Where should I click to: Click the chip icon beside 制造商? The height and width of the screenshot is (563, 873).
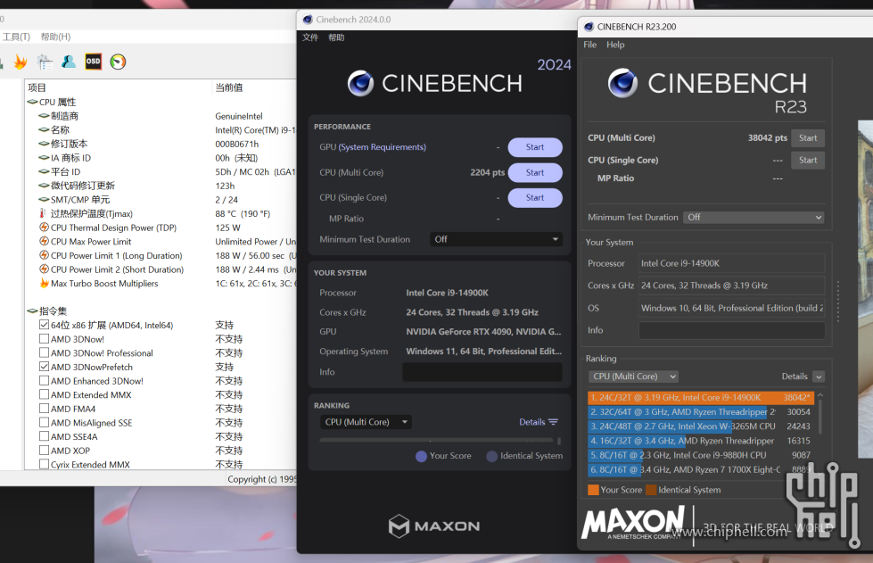coord(44,116)
